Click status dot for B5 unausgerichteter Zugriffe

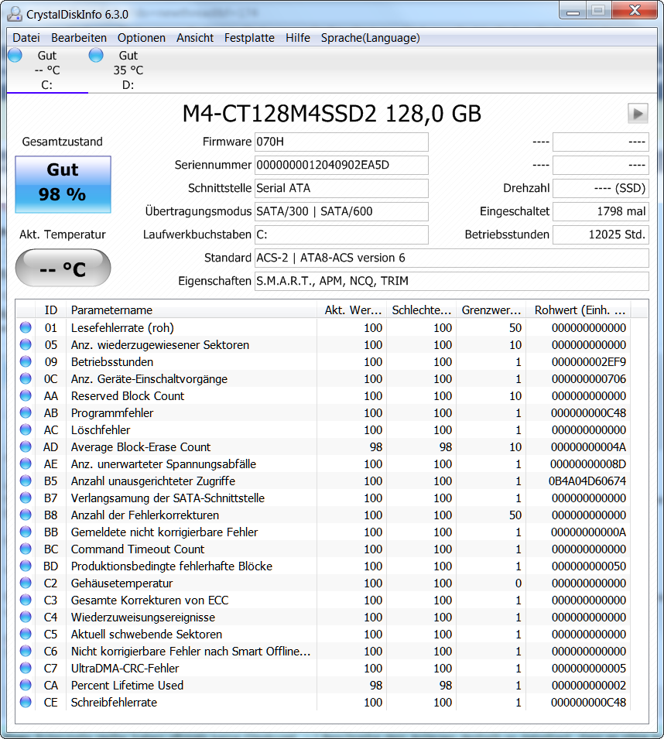click(26, 481)
